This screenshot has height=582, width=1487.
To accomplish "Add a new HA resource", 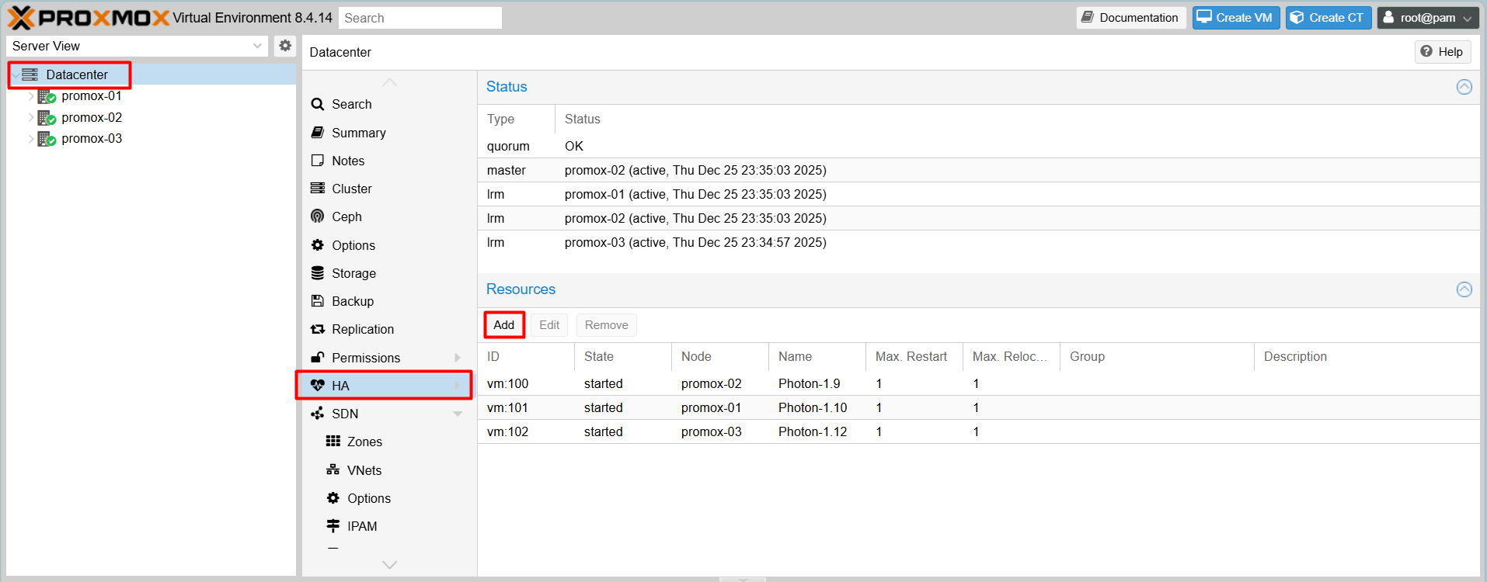I will click(x=503, y=325).
